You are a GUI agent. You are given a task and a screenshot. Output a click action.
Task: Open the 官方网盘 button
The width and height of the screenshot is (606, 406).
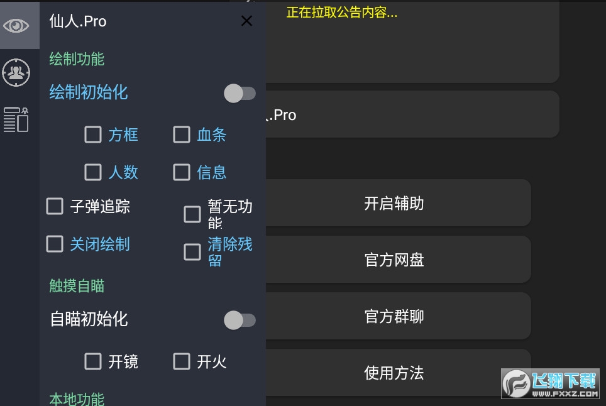pyautogui.click(x=398, y=260)
